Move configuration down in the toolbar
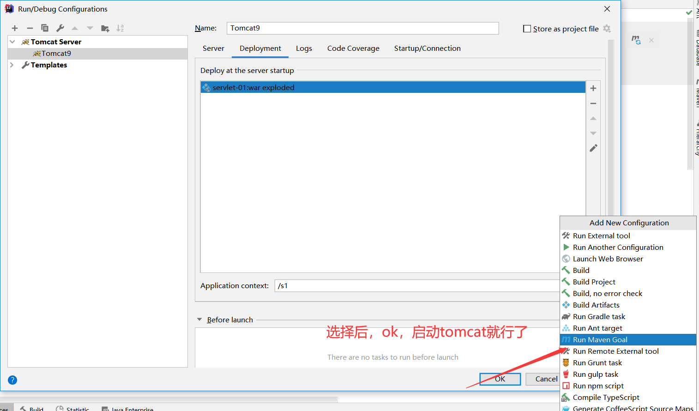The height and width of the screenshot is (411, 699). pos(90,28)
